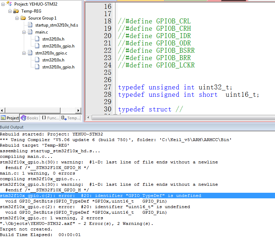Collapse the Project: YEHUO-STM32 tree node

pyautogui.click(x=3, y=4)
